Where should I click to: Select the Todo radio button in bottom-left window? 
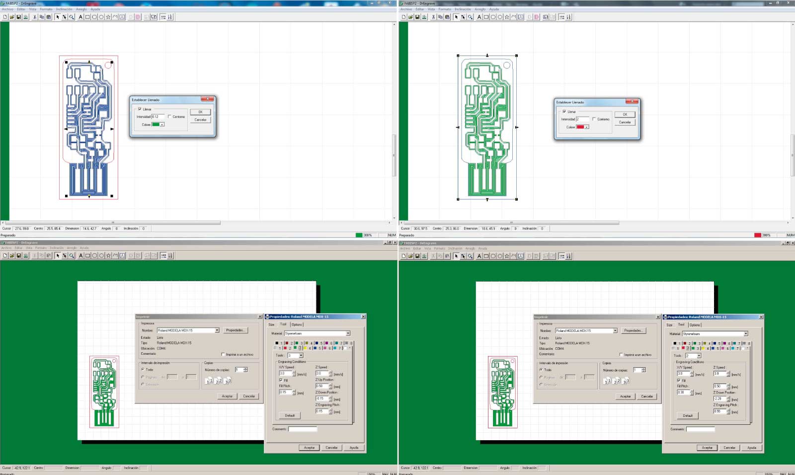(x=143, y=370)
